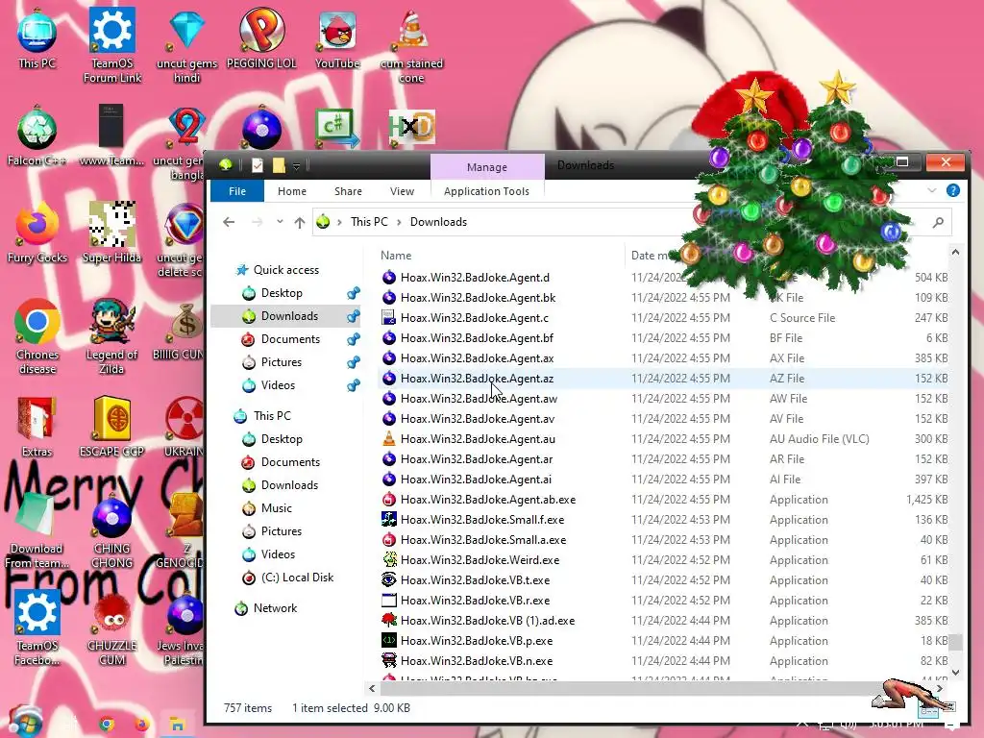Open the YouTube angry bird desktop icon

[x=337, y=38]
